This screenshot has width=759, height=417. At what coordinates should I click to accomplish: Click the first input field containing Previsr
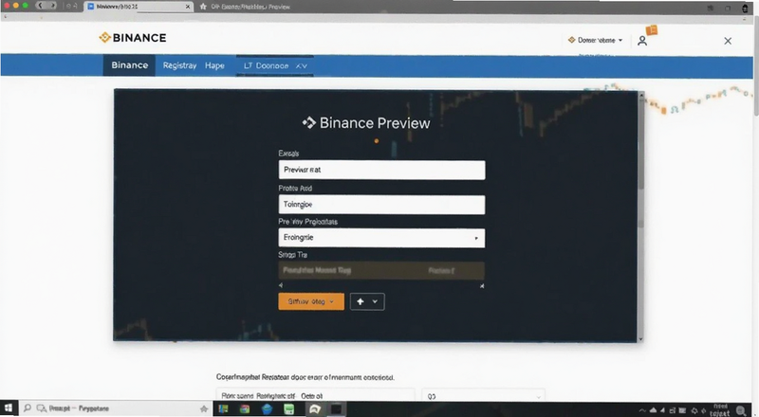click(381, 170)
